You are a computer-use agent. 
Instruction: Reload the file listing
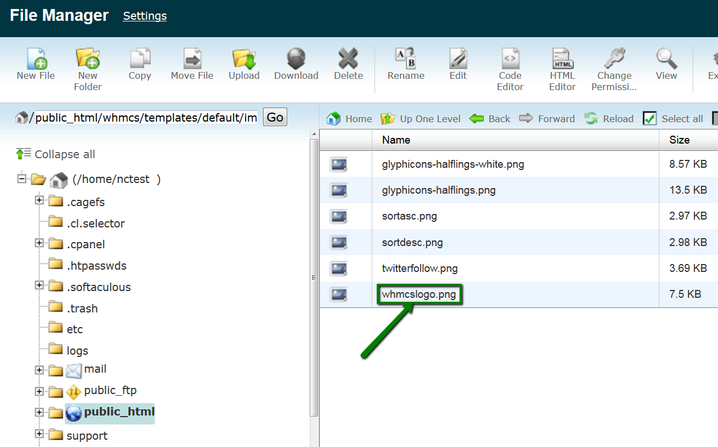pos(609,119)
